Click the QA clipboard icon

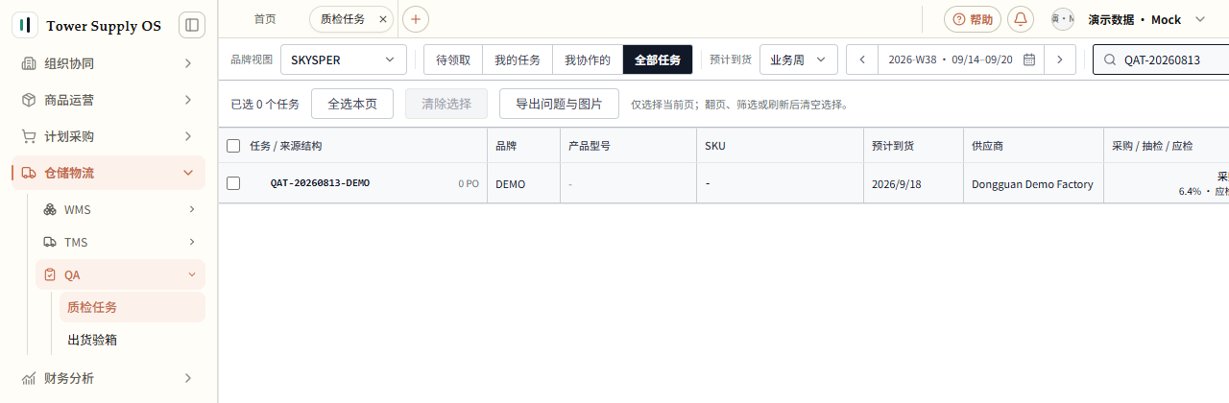coord(50,274)
